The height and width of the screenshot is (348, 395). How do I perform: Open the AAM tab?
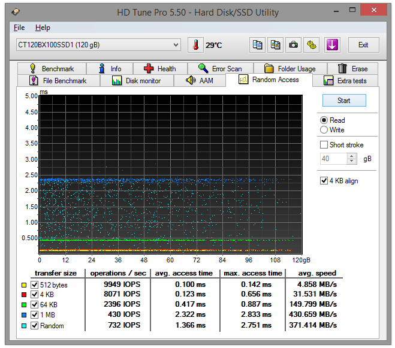[x=200, y=81]
